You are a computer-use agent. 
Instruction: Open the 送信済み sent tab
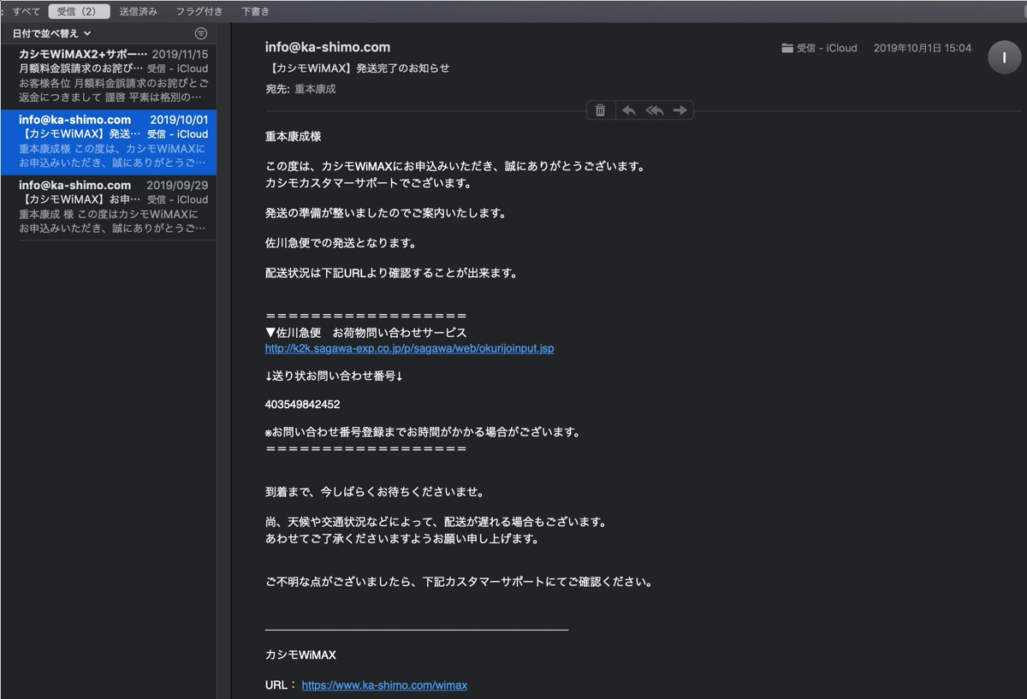click(x=139, y=11)
